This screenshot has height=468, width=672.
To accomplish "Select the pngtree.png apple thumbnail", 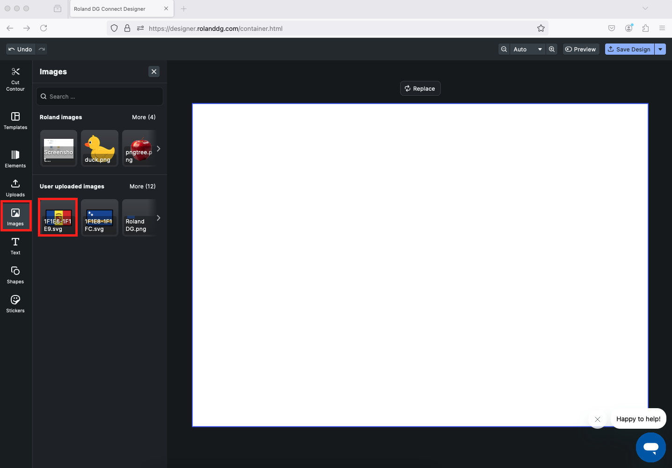I will point(139,148).
